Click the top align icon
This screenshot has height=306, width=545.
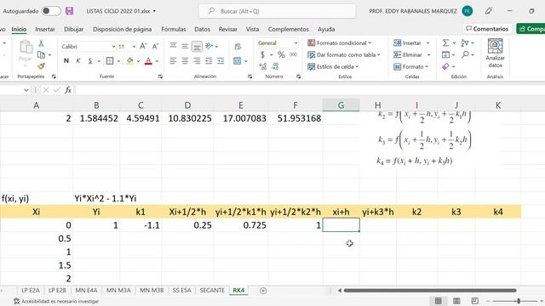pyautogui.click(x=173, y=46)
